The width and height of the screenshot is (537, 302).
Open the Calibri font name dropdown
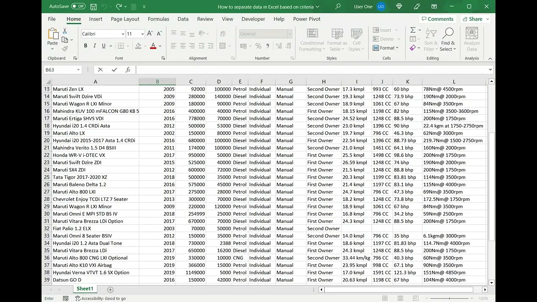[x=123, y=34]
